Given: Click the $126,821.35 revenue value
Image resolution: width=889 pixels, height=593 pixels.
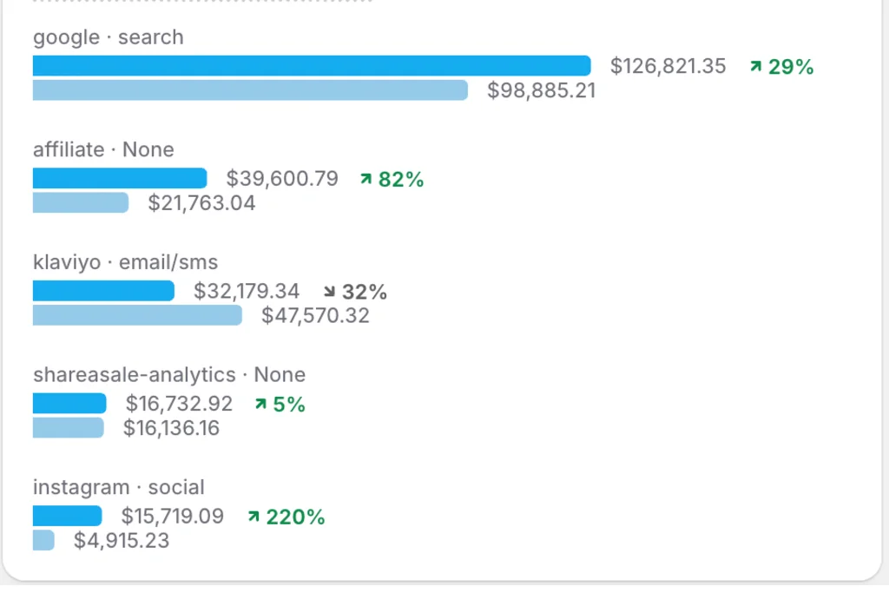Looking at the screenshot, I should tap(668, 66).
